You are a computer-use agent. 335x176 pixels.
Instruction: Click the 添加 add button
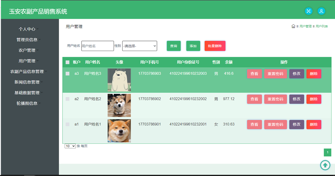pyautogui.click(x=193, y=46)
